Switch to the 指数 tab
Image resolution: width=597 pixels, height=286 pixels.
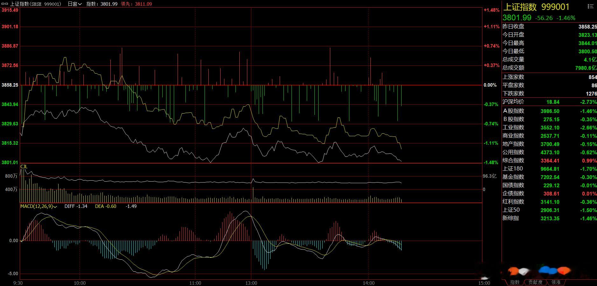(x=515, y=282)
